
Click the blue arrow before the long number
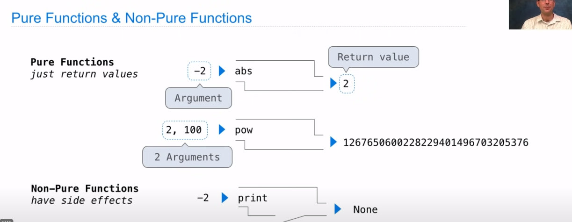pos(333,142)
